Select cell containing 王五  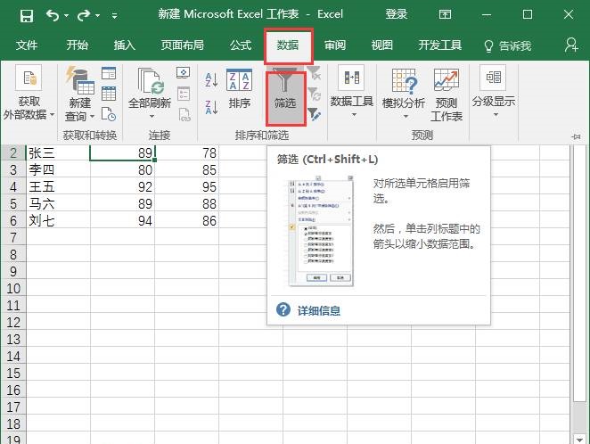[x=58, y=186]
